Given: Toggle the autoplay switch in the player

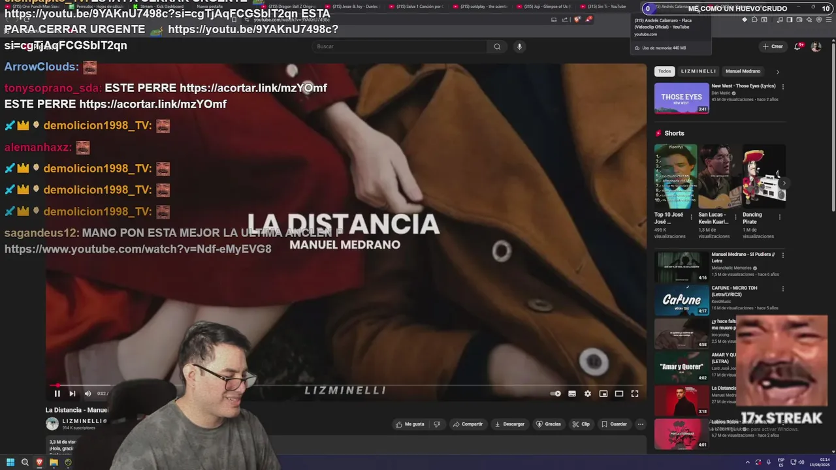Looking at the screenshot, I should click(x=556, y=394).
